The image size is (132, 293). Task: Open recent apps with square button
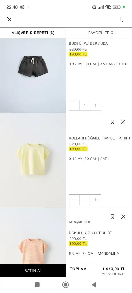37,285
